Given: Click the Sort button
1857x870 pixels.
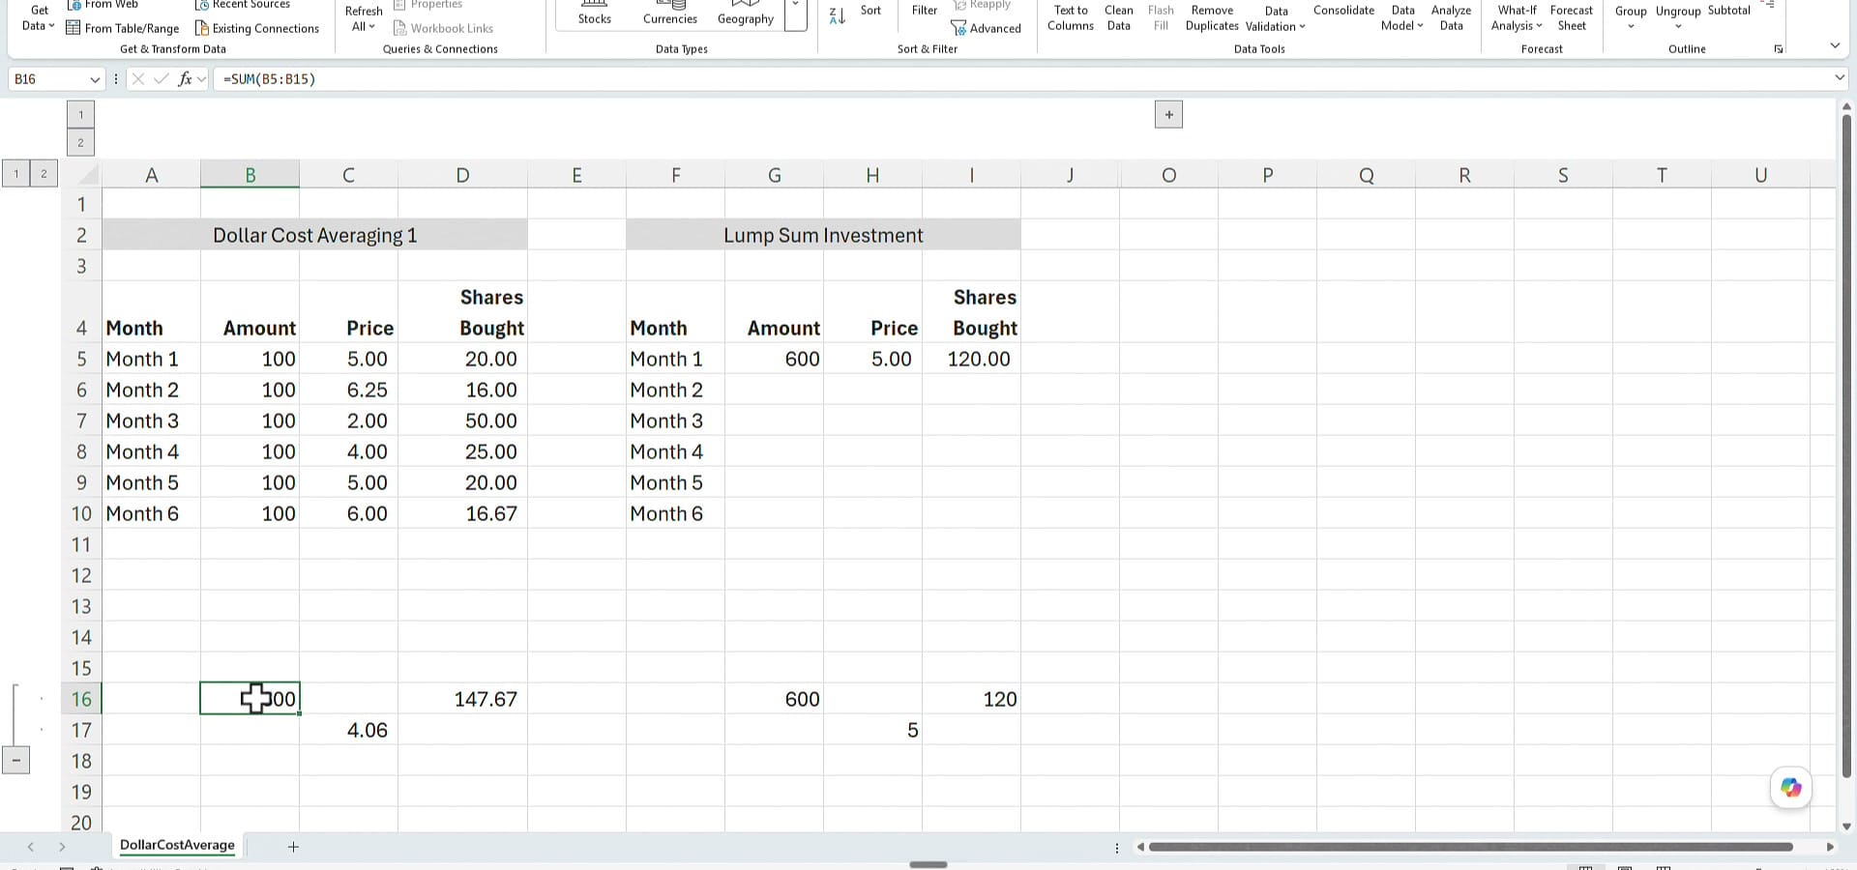Looking at the screenshot, I should coord(870,11).
